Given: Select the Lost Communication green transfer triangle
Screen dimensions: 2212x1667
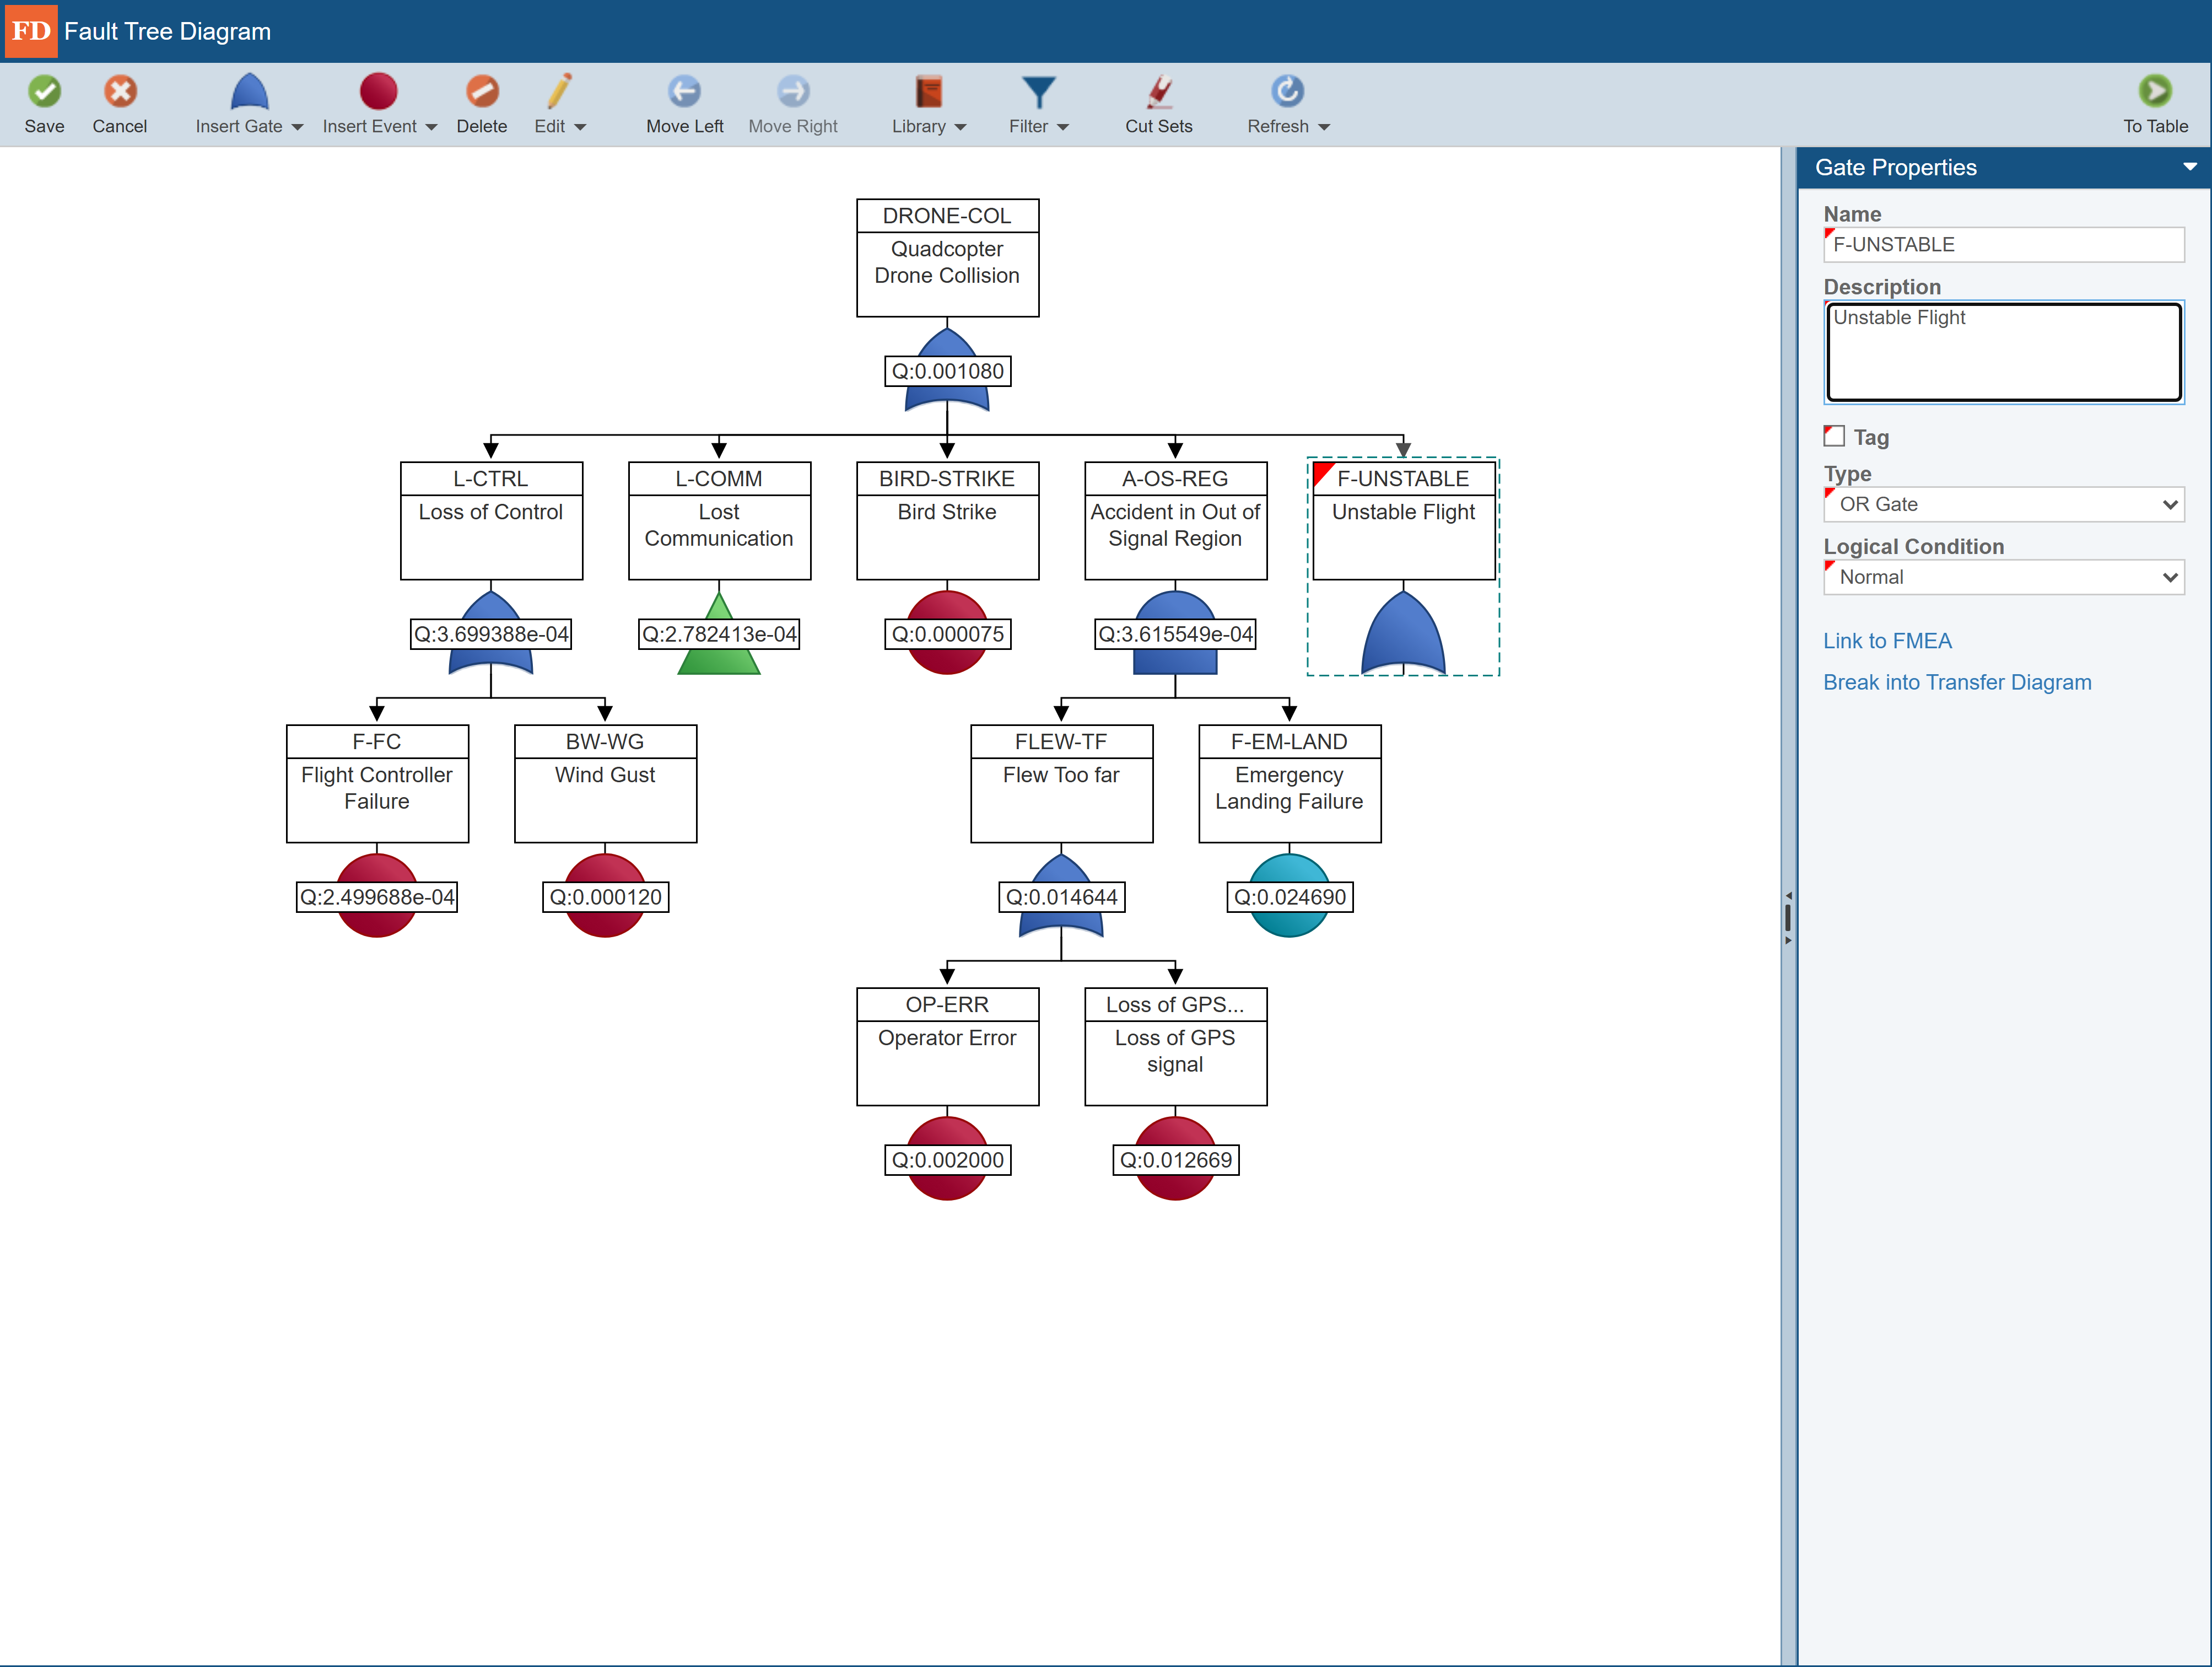Looking at the screenshot, I should (x=718, y=660).
